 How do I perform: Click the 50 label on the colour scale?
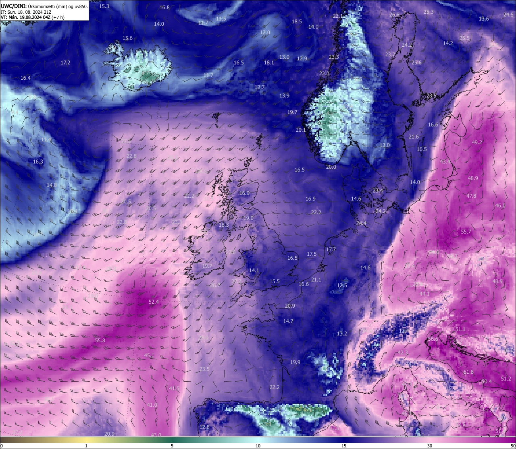513,446
